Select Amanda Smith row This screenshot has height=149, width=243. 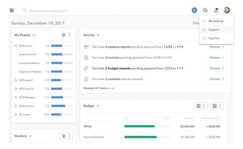coord(43,55)
